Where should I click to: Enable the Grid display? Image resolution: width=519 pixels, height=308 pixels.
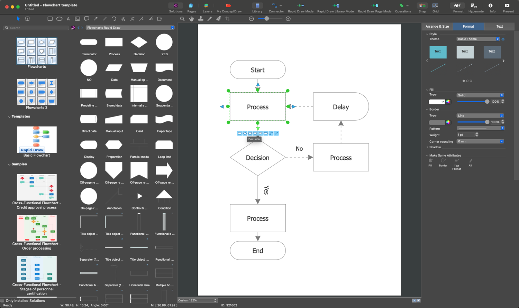pos(435,6)
